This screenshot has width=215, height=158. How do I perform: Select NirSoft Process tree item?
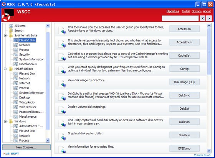pos(24,88)
